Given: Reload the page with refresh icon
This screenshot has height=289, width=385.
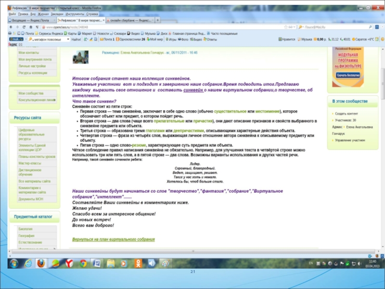Looking at the screenshot, I should pyautogui.click(x=24, y=27).
